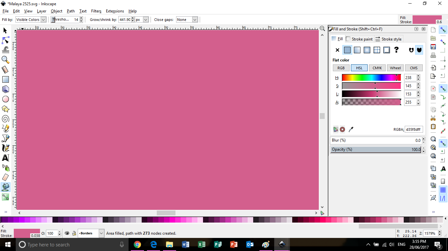Viewport: 448px width, 251px height.
Task: Select the Bezier pen tool
Action: (x=5, y=138)
